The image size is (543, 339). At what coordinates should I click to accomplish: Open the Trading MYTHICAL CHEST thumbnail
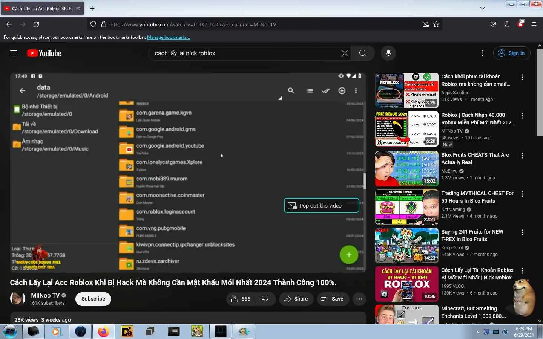[x=407, y=207]
